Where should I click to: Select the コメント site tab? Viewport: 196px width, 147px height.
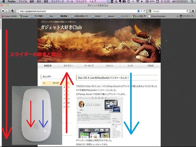coord(110,66)
